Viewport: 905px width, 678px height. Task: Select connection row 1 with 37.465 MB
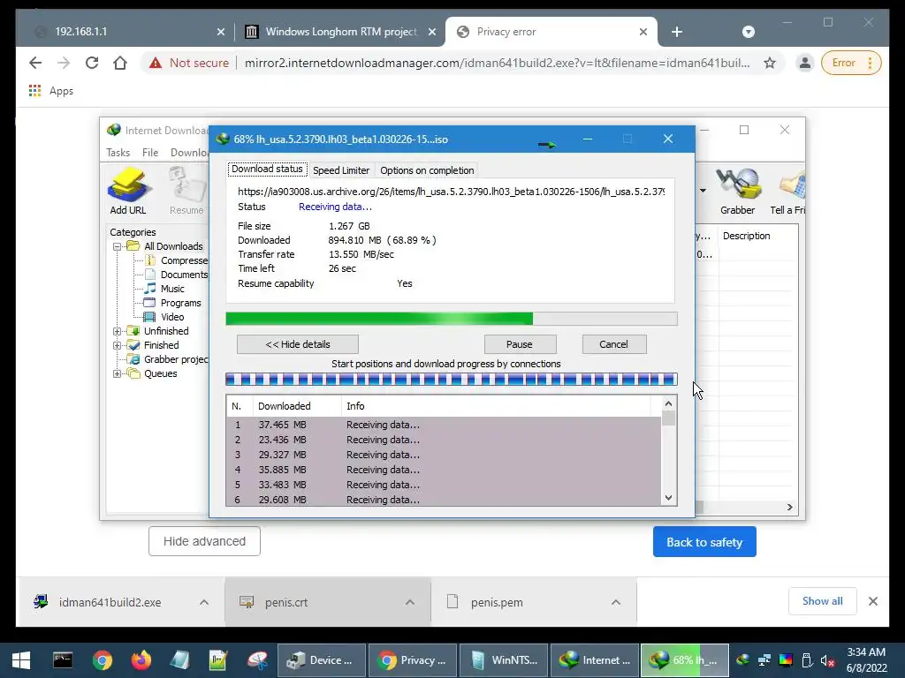(444, 425)
